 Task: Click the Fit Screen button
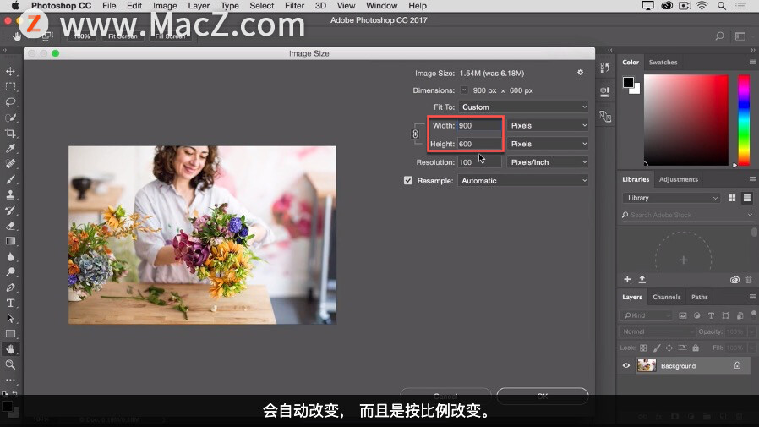pos(123,36)
